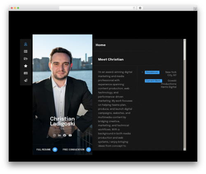
Task: Click the Meet Christian heading
Action: 111,59
